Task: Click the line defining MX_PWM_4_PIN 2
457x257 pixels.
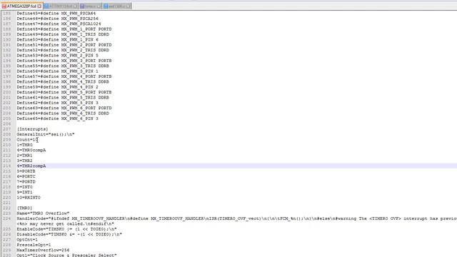Action: [x=57, y=87]
